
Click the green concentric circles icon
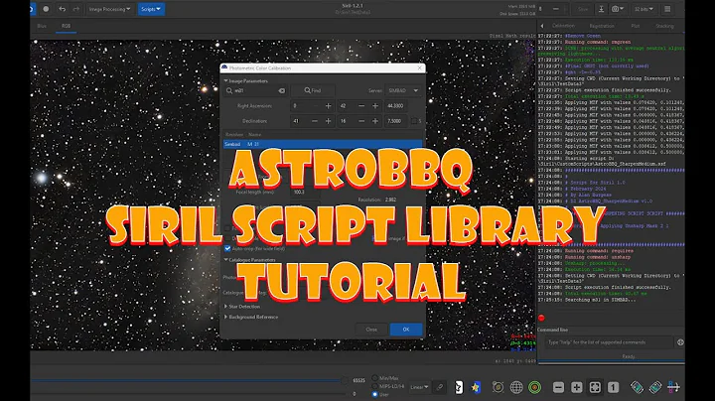534,387
